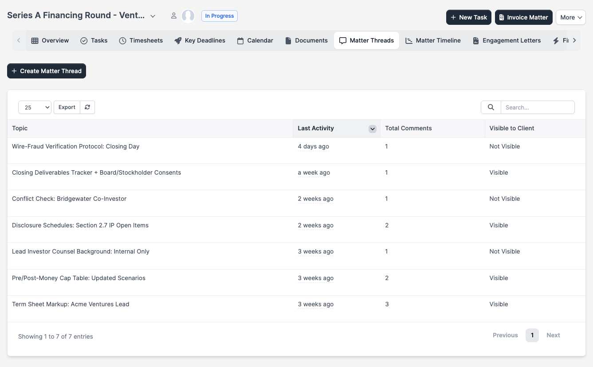Image resolution: width=593 pixels, height=367 pixels.
Task: Click Create Matter Thread button
Action: (47, 71)
